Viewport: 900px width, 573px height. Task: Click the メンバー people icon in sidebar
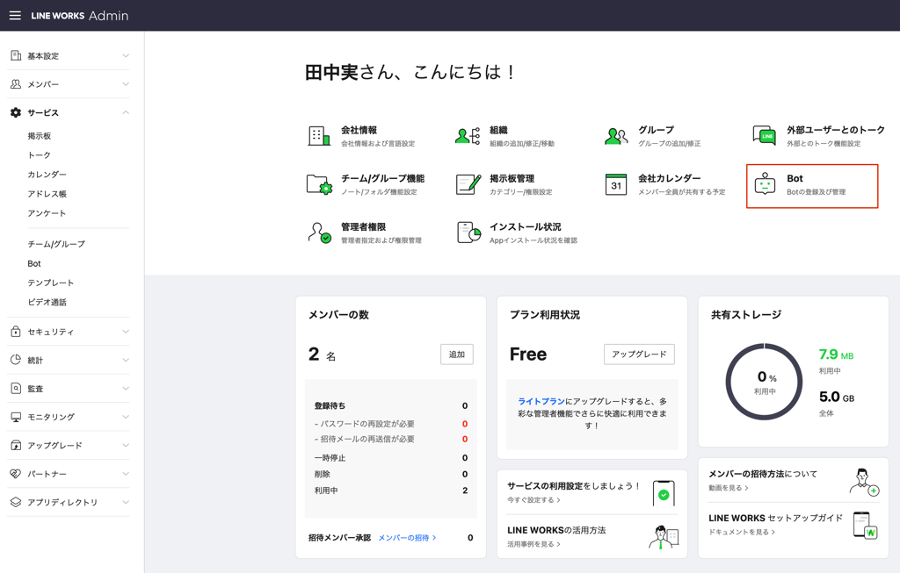pos(16,84)
